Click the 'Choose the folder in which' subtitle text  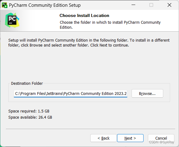110,25
